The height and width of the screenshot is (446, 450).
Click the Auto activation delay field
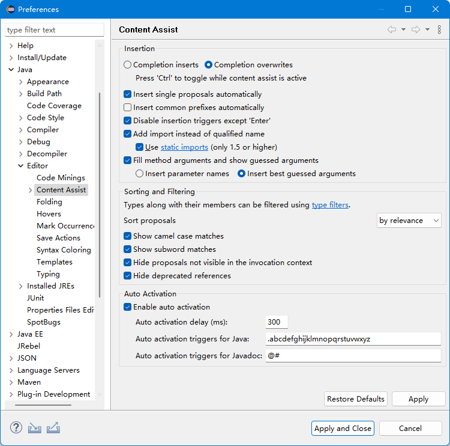click(277, 322)
